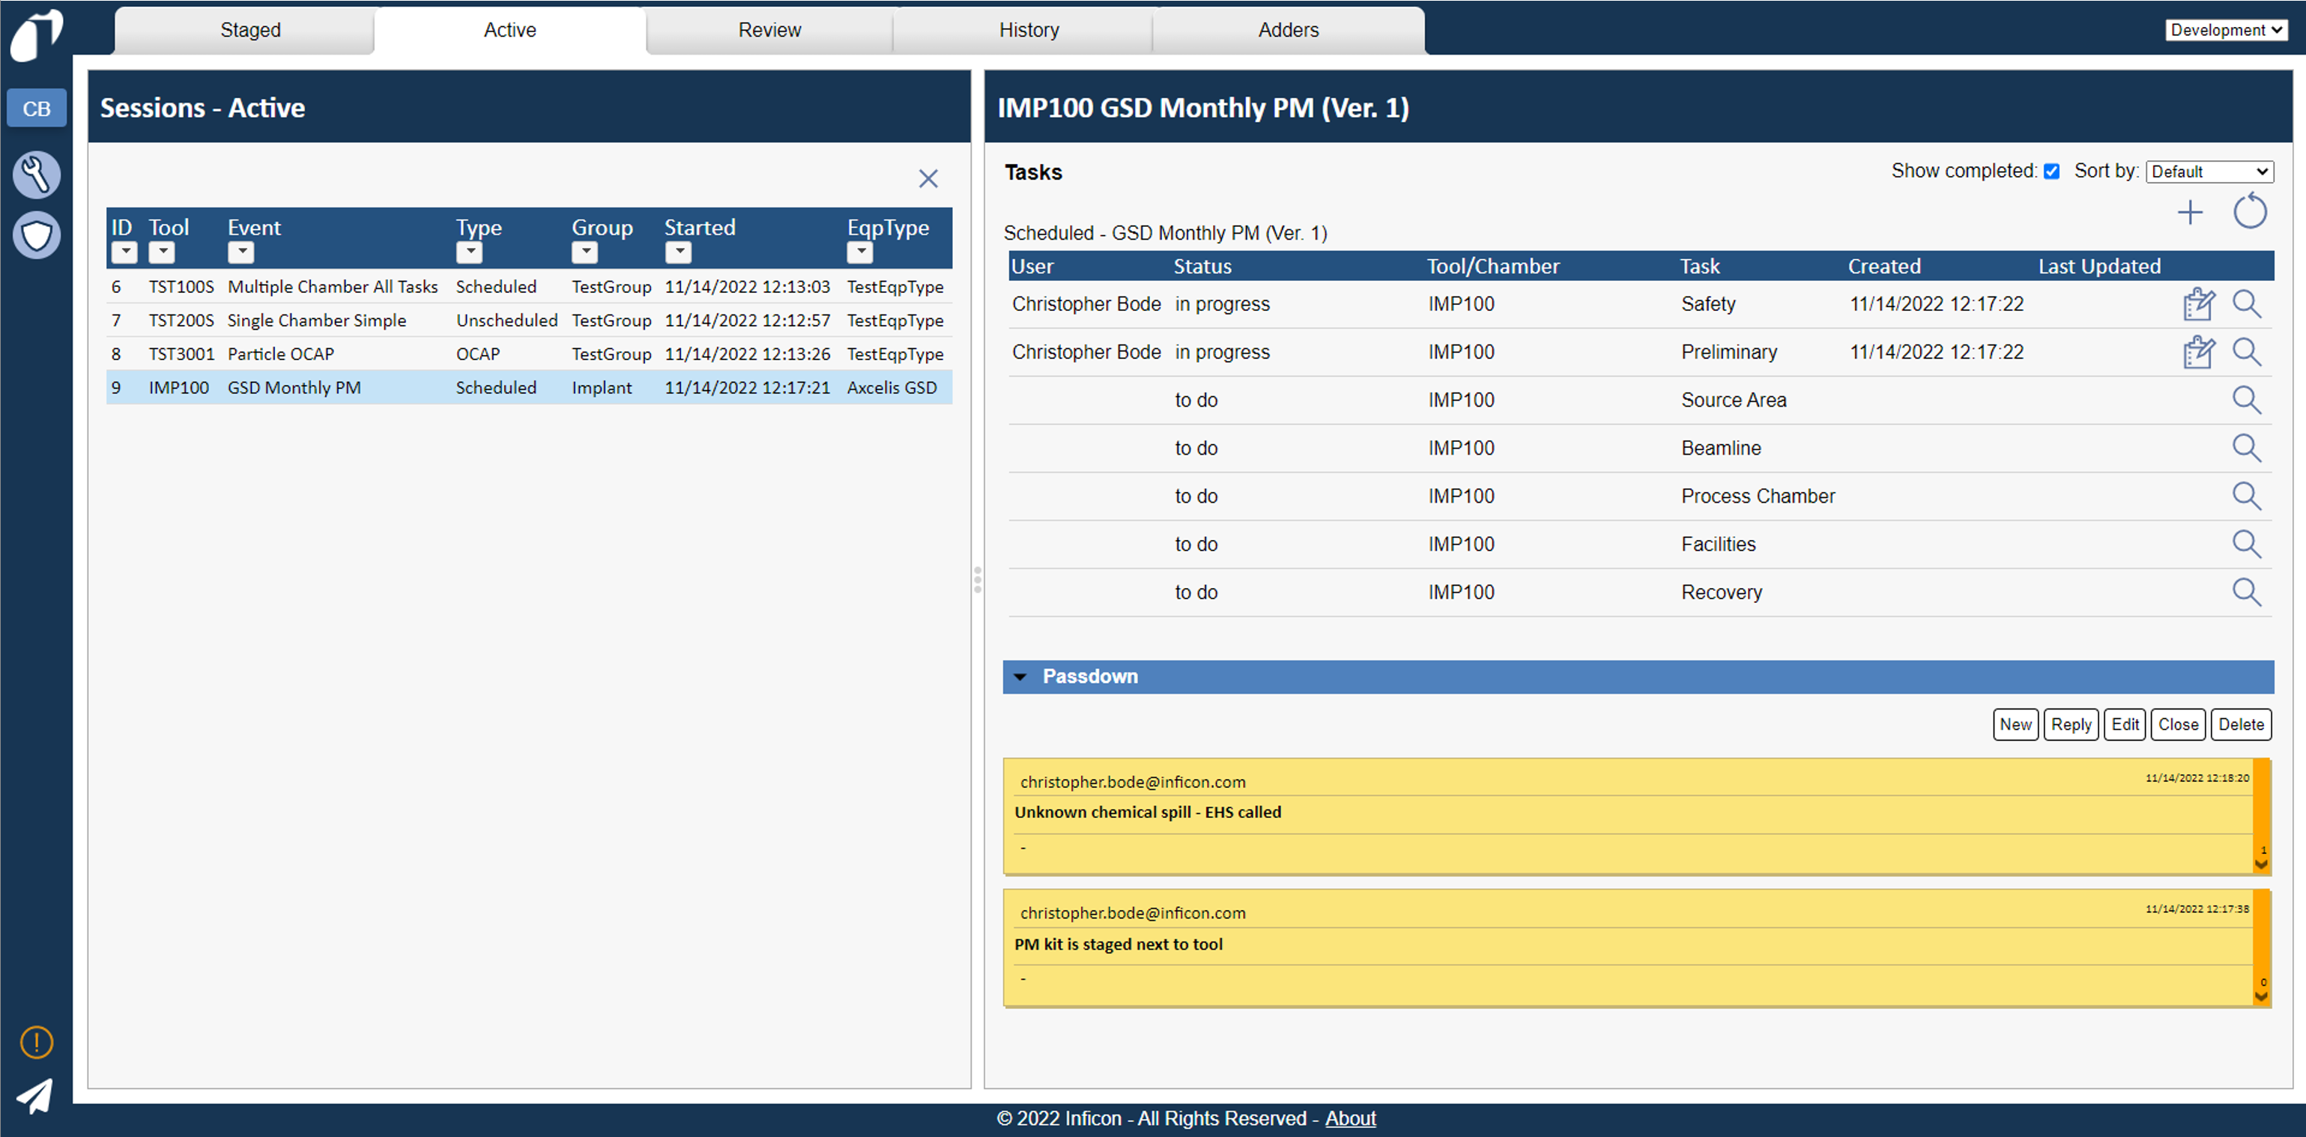Screen dimensions: 2306x1137
Task: Click the orange alert warning icon
Action: click(x=36, y=1042)
